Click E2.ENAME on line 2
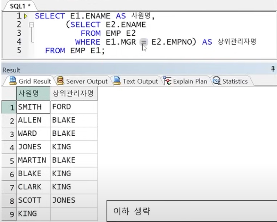Screen dimensions: 277x222 tap(126, 25)
